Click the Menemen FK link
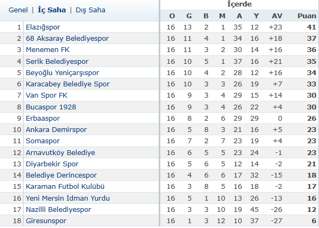The height and width of the screenshot is (228, 319). click(48, 50)
